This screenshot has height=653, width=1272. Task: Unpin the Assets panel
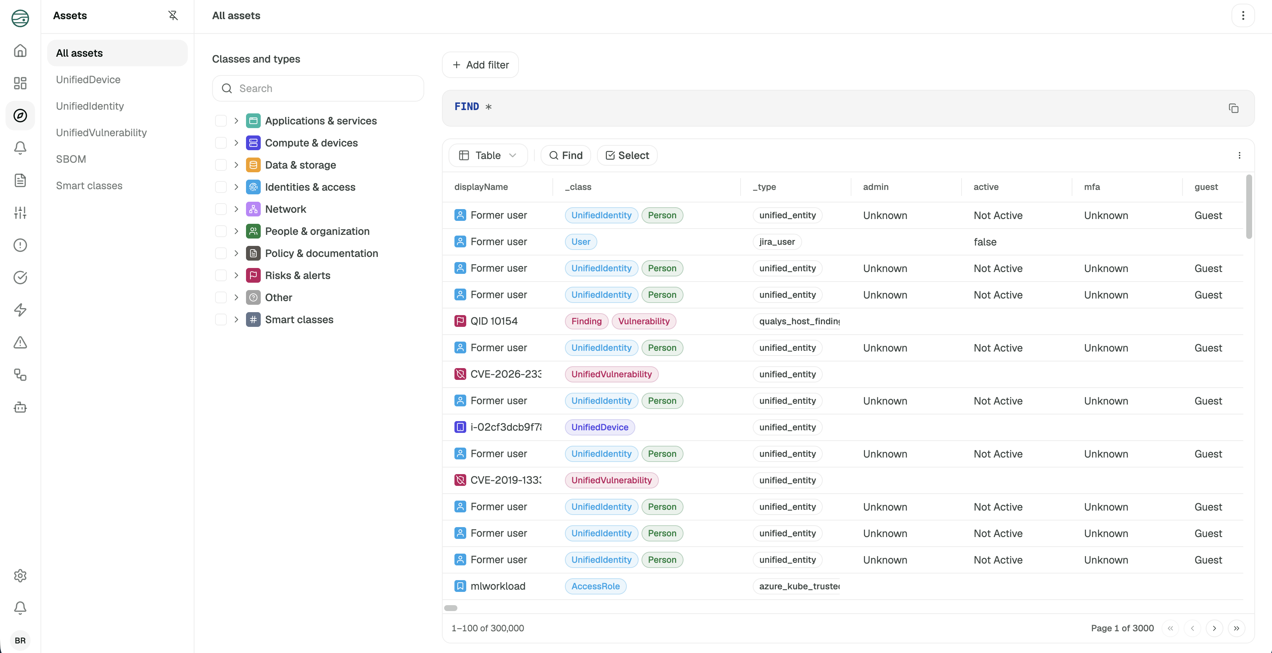173,15
